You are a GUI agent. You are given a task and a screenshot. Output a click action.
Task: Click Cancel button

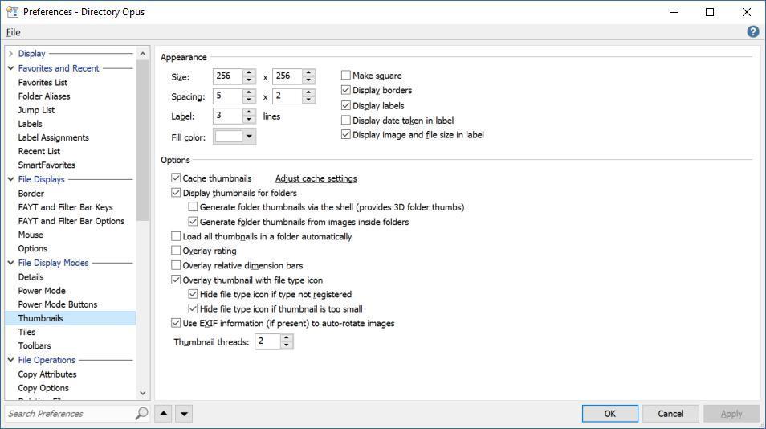pos(670,414)
